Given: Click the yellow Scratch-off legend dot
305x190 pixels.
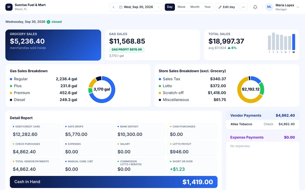Looking at the screenshot, I should pyautogui.click(x=160, y=93).
